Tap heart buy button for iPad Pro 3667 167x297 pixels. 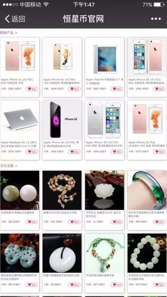tap(117, 89)
